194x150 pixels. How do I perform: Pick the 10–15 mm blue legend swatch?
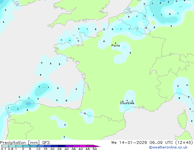pyautogui.click(x=41, y=146)
